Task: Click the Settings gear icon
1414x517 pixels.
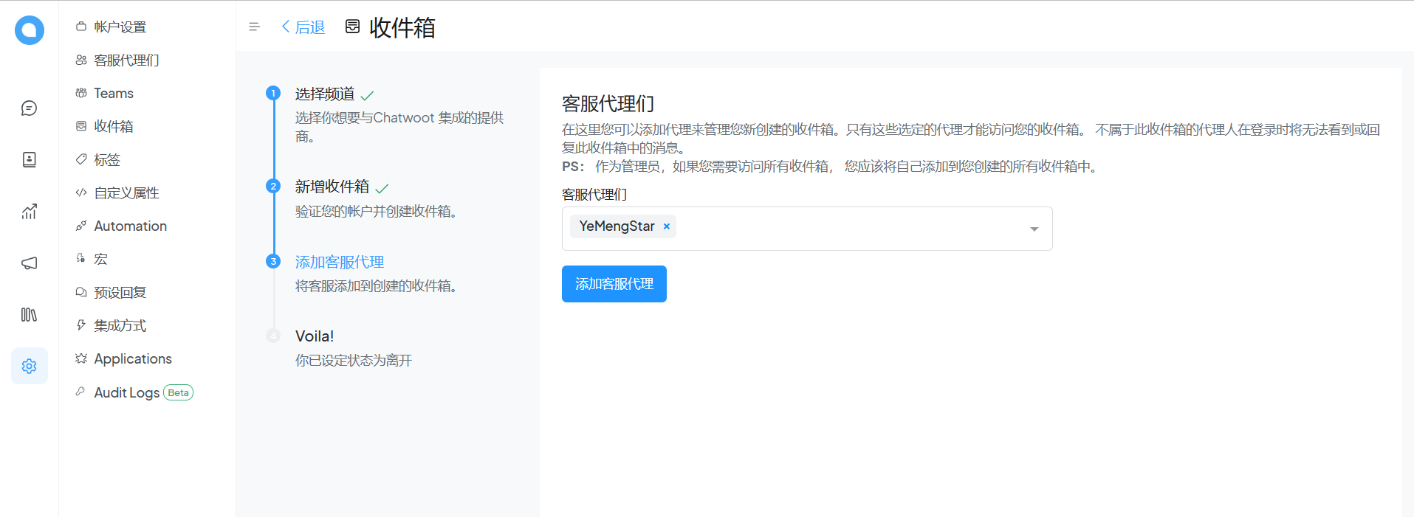Action: 29,366
